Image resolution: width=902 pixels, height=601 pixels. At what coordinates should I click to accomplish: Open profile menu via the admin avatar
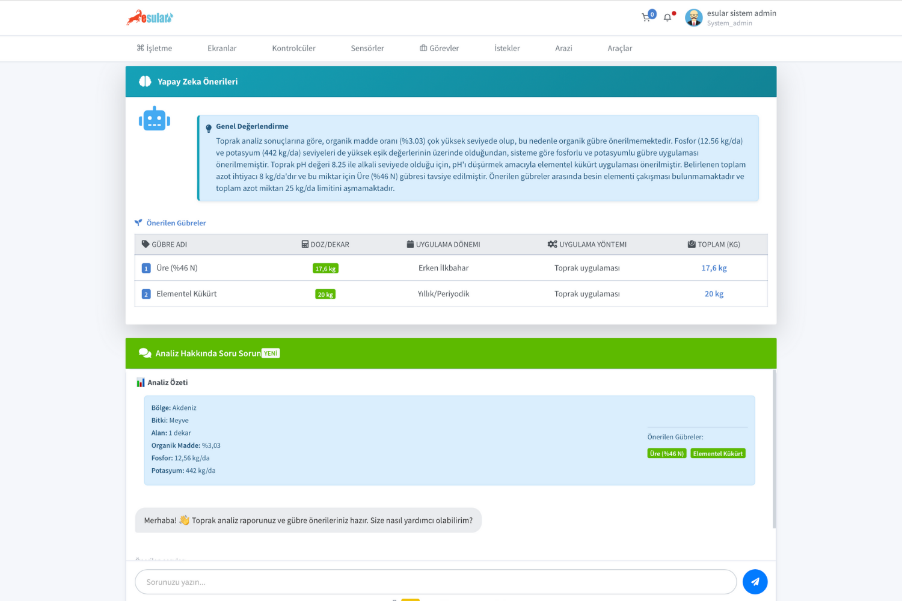pos(693,17)
